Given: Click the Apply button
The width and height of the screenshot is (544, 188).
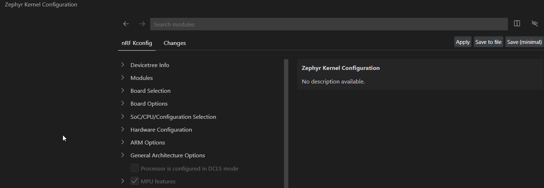Looking at the screenshot, I should pos(462,42).
